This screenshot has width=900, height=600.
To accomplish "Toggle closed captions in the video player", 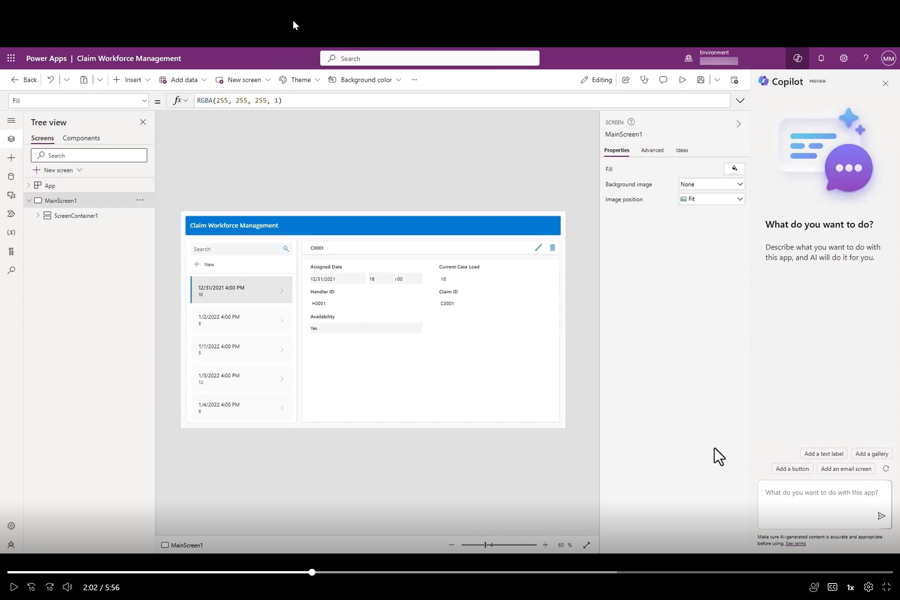I will coord(832,587).
